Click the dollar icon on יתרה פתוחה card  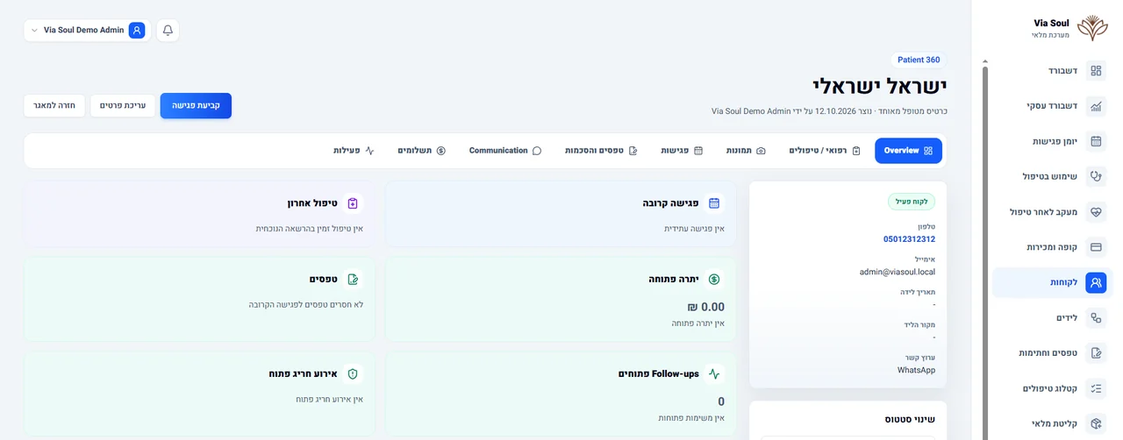point(714,280)
